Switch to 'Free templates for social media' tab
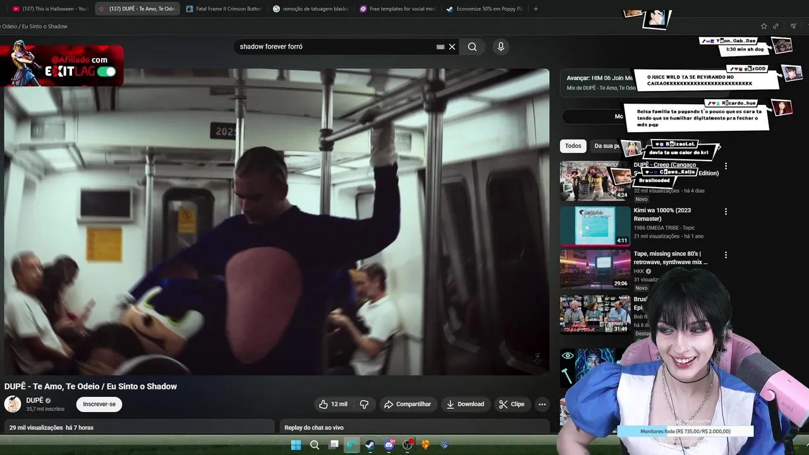The image size is (809, 455). [x=398, y=9]
